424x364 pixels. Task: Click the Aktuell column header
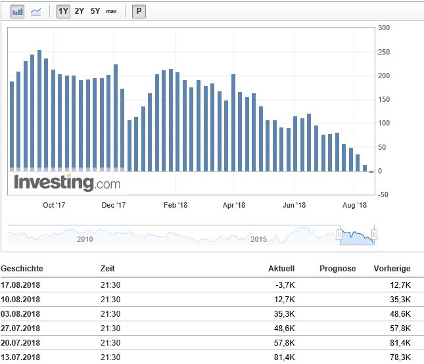(281, 269)
